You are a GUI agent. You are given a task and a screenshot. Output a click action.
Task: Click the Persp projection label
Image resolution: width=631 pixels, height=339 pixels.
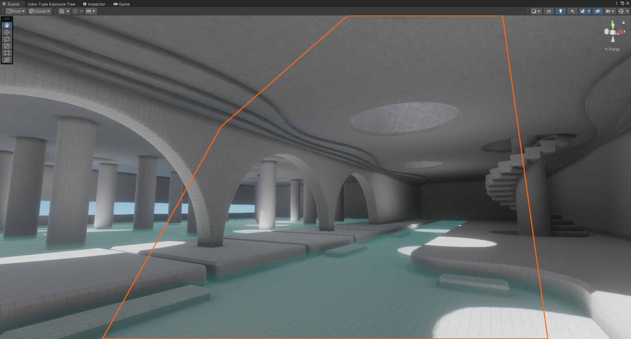612,49
